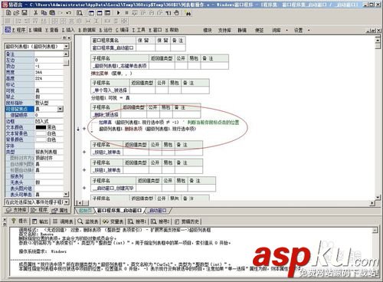
Task: Open the 窗口 menu
Action: pyautogui.click(x=155, y=30)
